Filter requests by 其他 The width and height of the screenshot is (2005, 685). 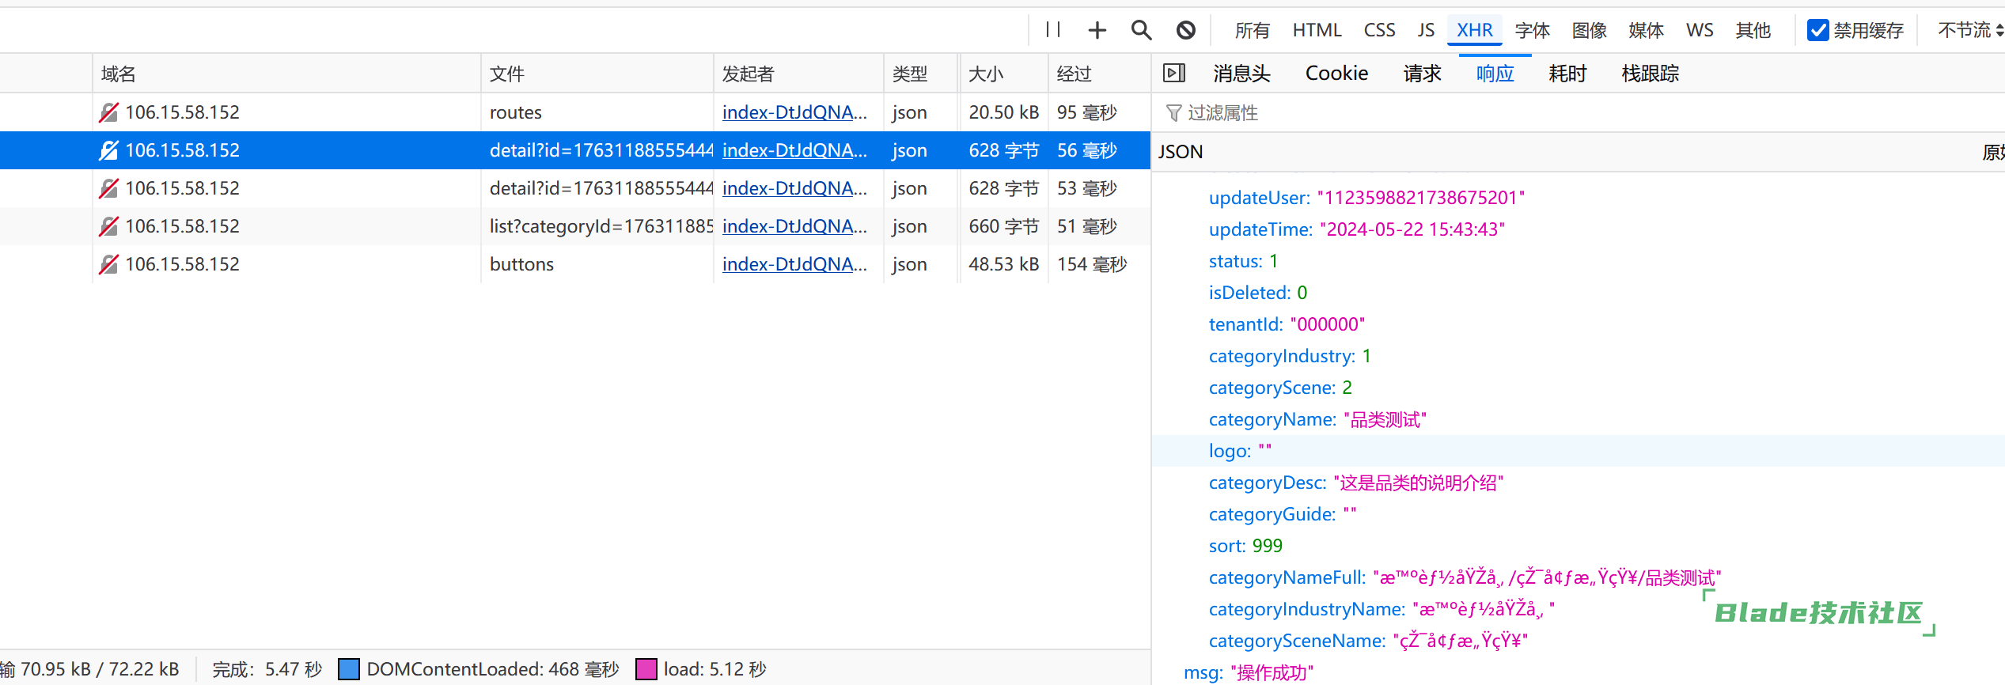pos(1753,30)
